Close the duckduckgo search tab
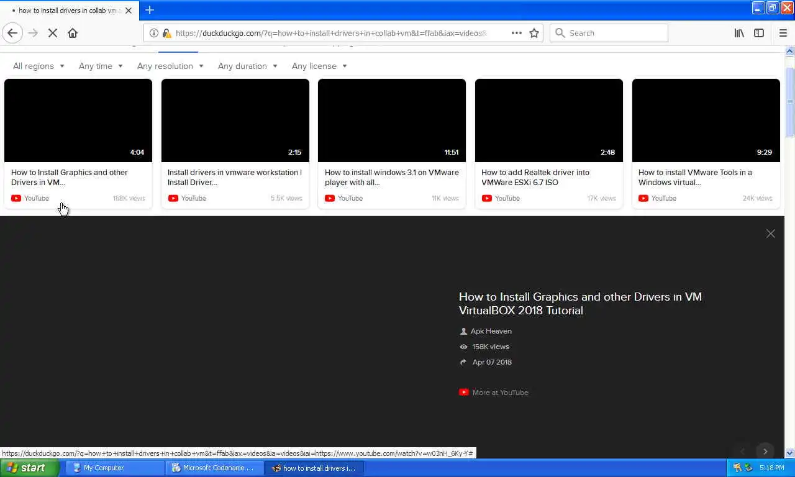 (129, 11)
